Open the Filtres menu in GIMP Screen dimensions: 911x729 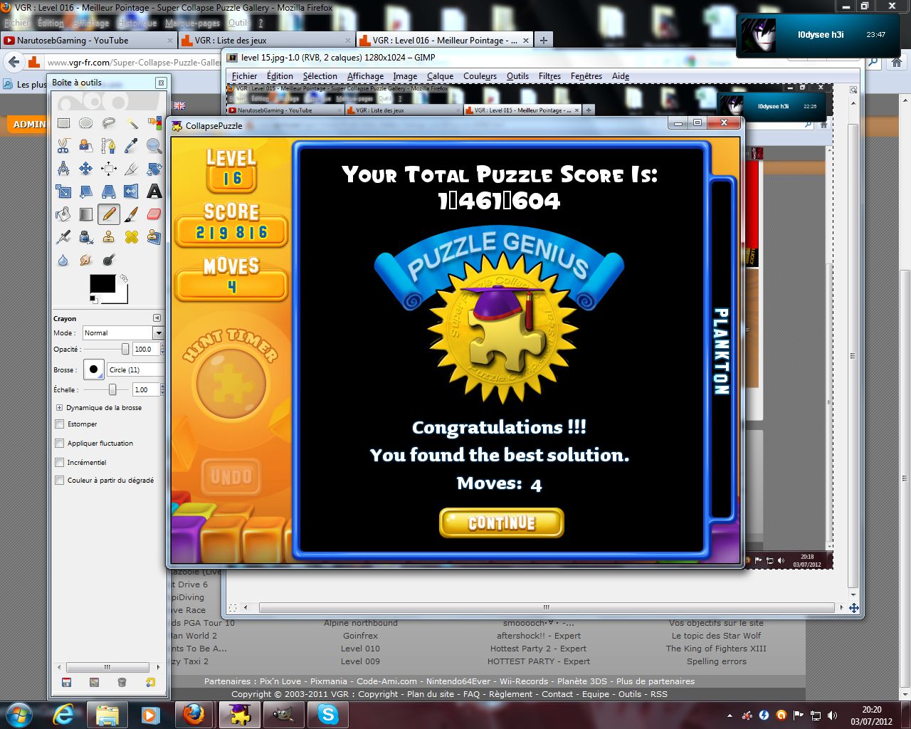tap(549, 76)
